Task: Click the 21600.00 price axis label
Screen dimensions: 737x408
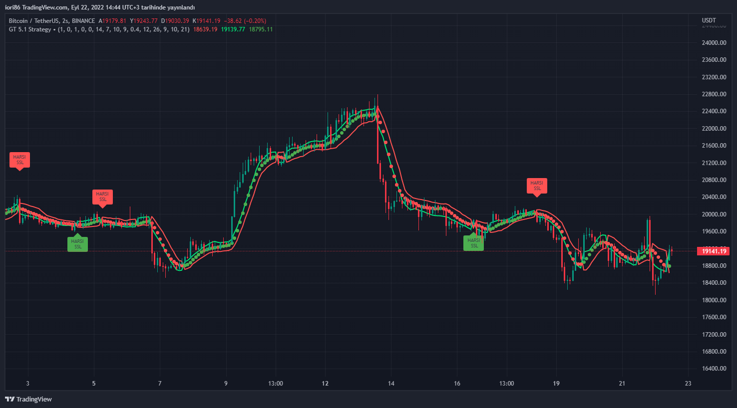Action: pyautogui.click(x=714, y=146)
